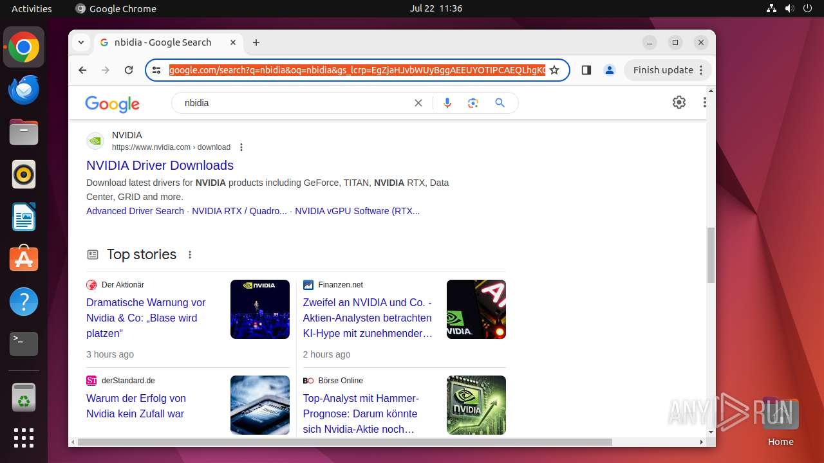This screenshot has width=824, height=463.
Task: Open the clock showing Jul 22 11:36
Action: pos(436,8)
